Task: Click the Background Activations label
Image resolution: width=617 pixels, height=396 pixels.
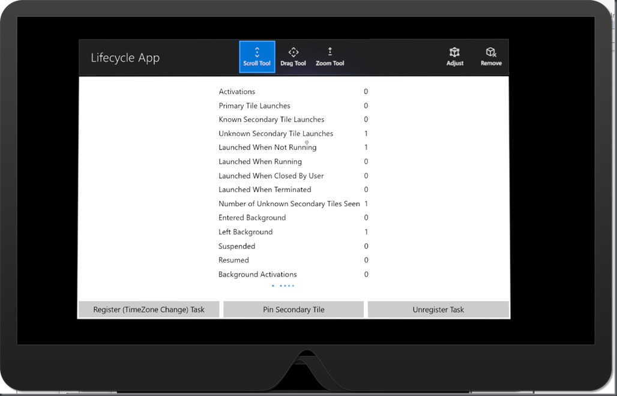Action: 257,274
